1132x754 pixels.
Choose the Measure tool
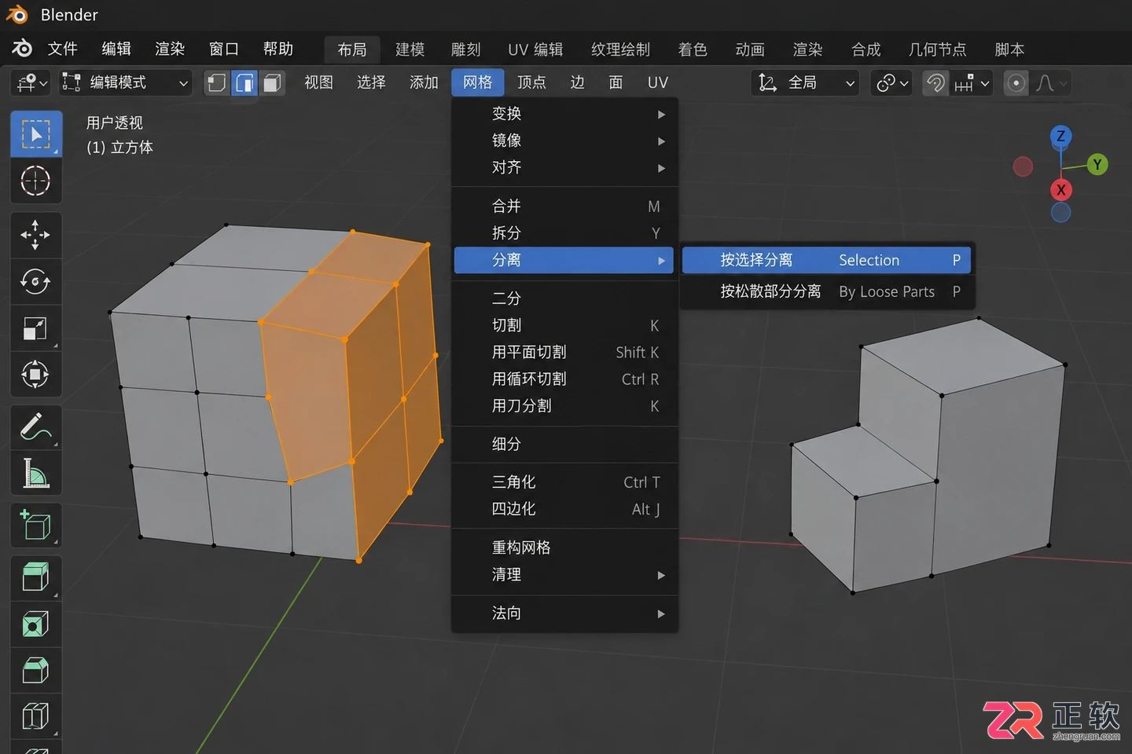[35, 474]
